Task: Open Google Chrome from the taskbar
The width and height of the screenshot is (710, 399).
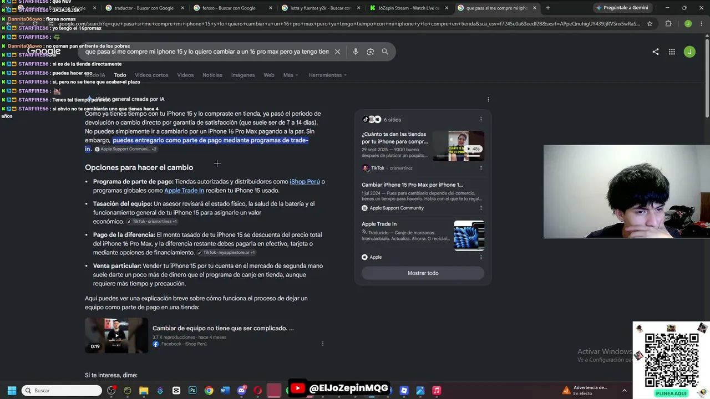Action: [x=209, y=391]
